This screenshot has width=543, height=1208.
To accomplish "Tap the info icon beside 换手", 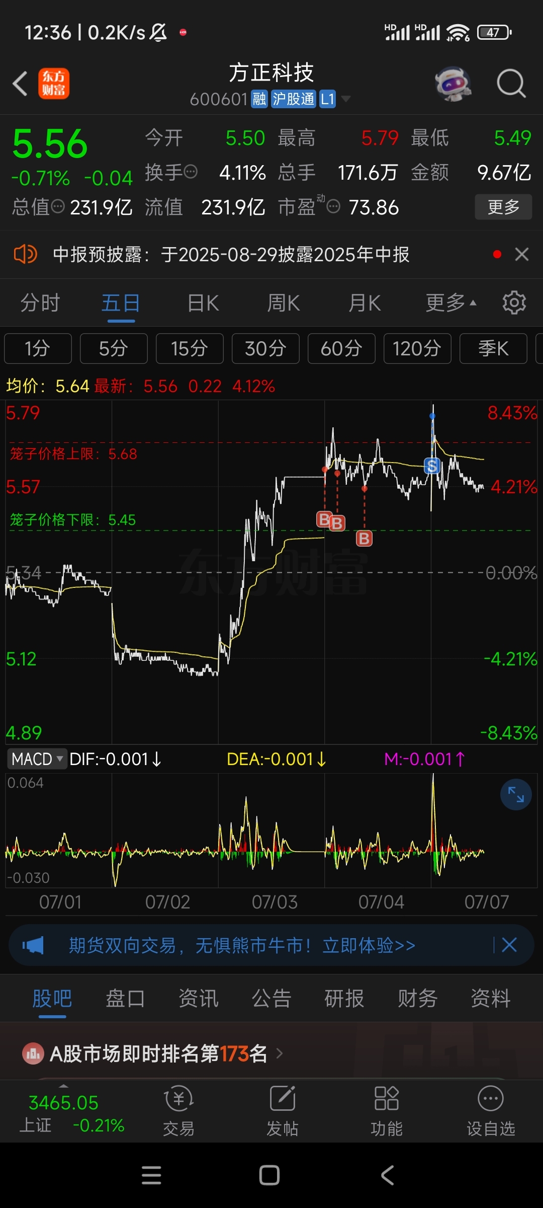I will tap(191, 172).
